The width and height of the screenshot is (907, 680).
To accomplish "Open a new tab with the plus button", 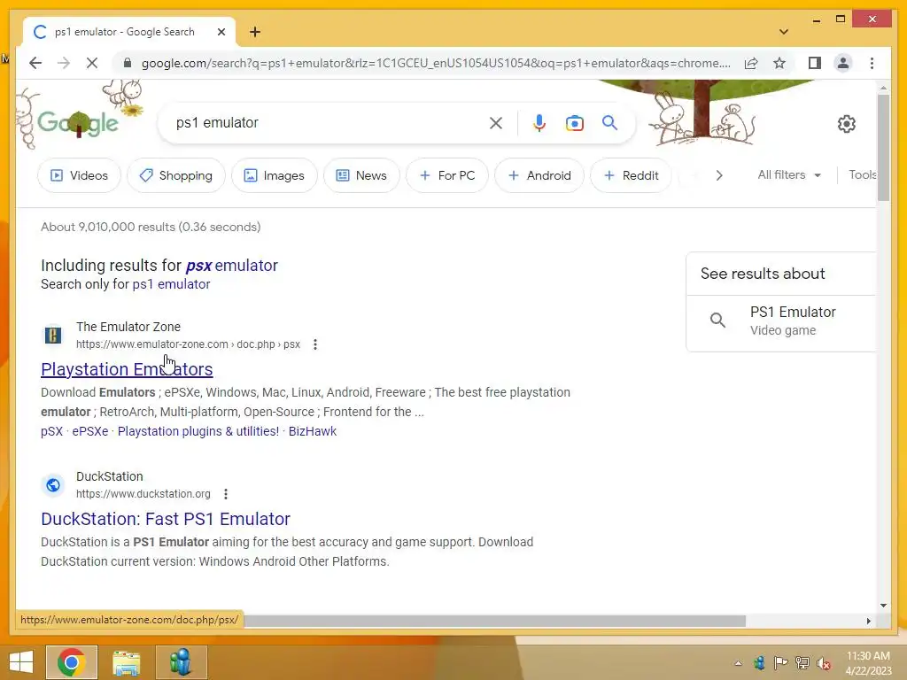I will tap(255, 32).
